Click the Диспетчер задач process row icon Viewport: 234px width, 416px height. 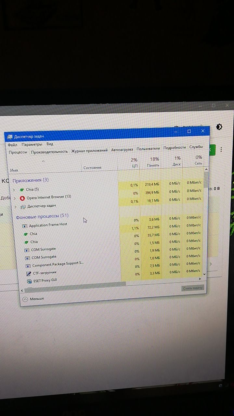[x=23, y=207]
